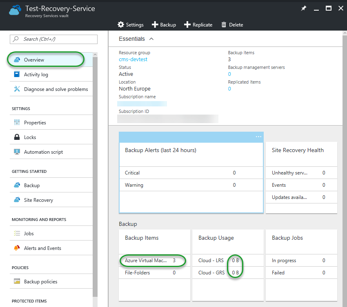Viewport: 347px width, 307px height.
Task: Click the File-Folders row
Action: pos(154,273)
